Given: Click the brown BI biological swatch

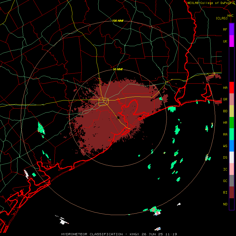Looking at the screenshot, I should (232, 192).
